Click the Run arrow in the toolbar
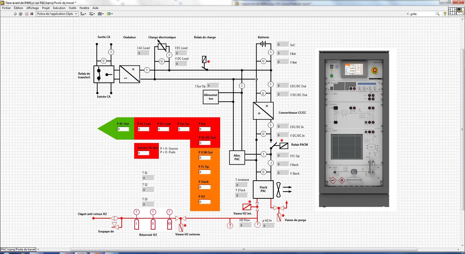The height and width of the screenshot is (254, 465). click(x=15, y=14)
